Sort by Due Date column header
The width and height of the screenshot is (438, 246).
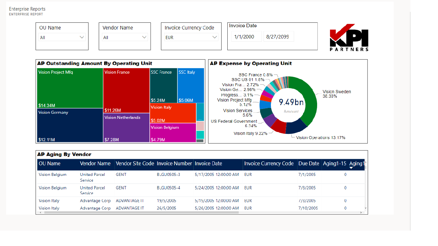click(x=309, y=164)
